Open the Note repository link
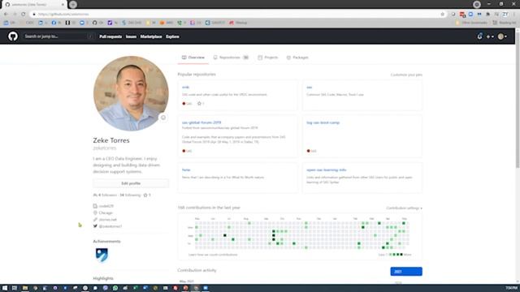This screenshot has height=292, width=520. click(x=186, y=170)
